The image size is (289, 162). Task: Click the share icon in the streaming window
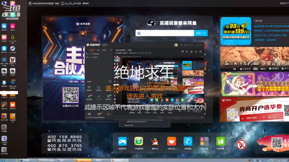(x=200, y=51)
